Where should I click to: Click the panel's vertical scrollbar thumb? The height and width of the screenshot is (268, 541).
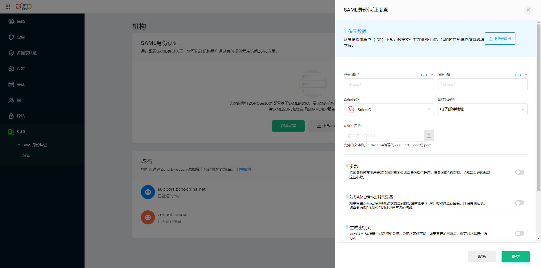(538, 107)
